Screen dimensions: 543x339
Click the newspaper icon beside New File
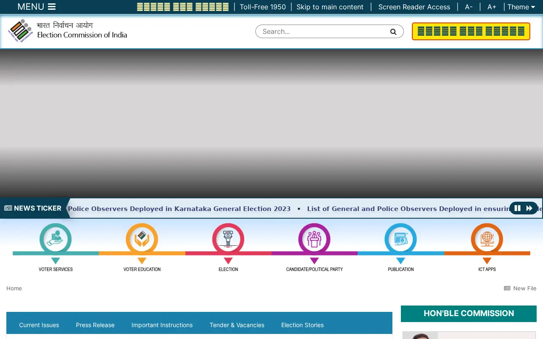point(507,288)
